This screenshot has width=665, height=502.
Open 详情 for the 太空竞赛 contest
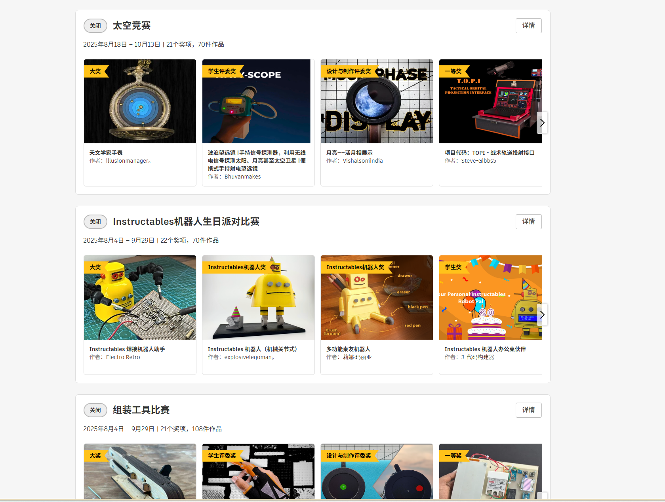pyautogui.click(x=528, y=25)
